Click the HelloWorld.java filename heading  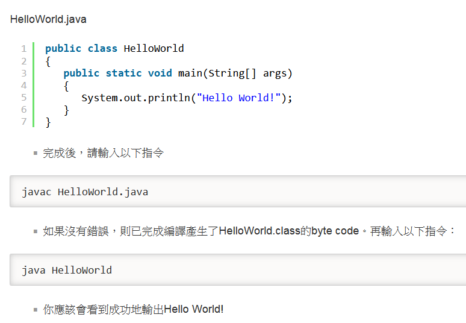point(48,19)
